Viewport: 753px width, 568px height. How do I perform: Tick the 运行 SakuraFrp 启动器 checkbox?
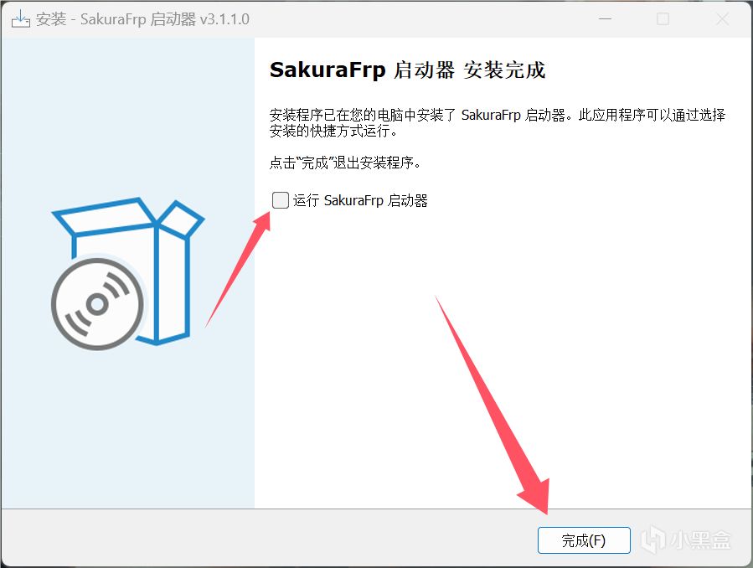280,200
